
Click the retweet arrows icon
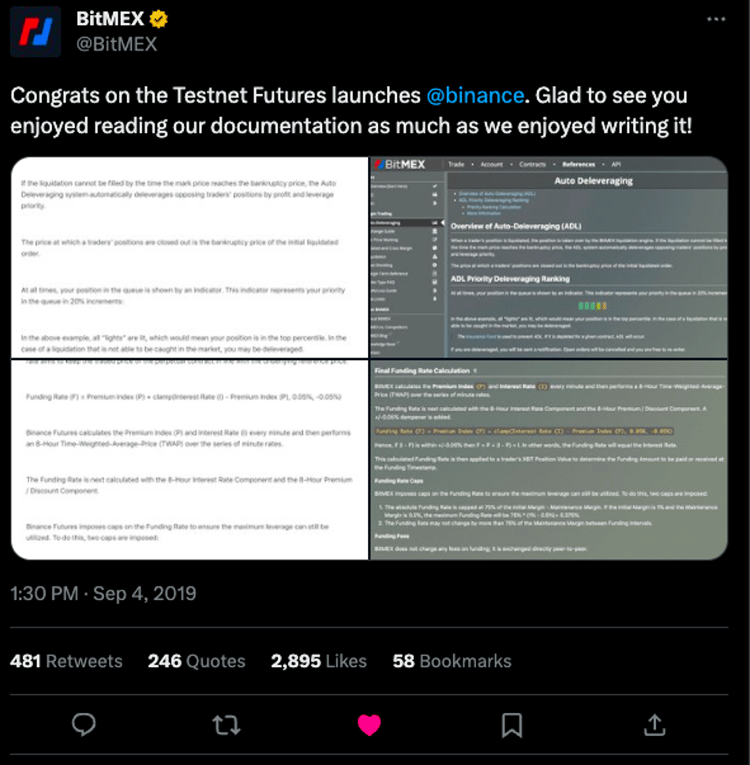coord(227,724)
